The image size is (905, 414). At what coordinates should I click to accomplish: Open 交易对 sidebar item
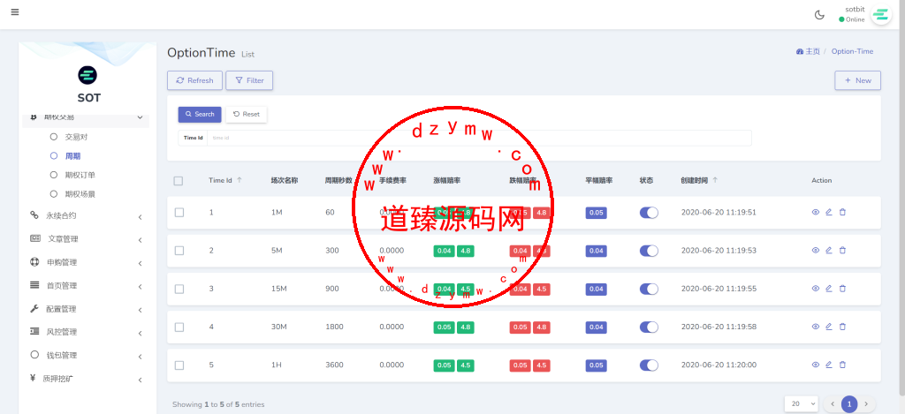pyautogui.click(x=76, y=137)
